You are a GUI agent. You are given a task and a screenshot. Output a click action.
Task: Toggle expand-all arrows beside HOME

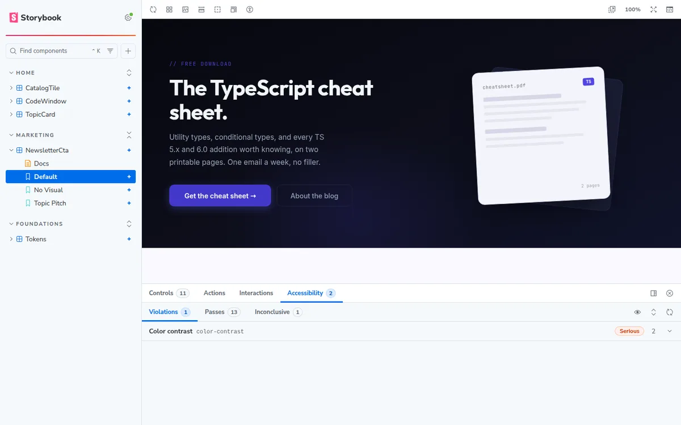(129, 73)
